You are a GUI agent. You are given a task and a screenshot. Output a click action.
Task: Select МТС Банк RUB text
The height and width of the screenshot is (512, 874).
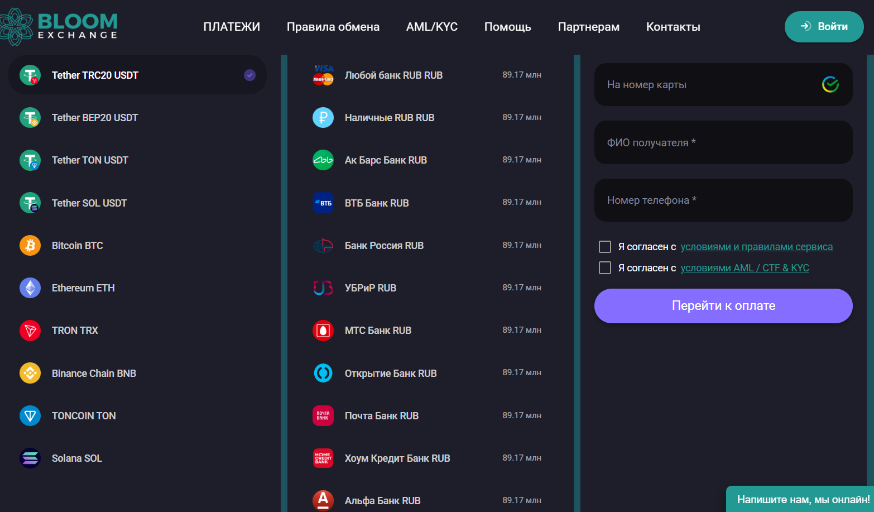378,331
